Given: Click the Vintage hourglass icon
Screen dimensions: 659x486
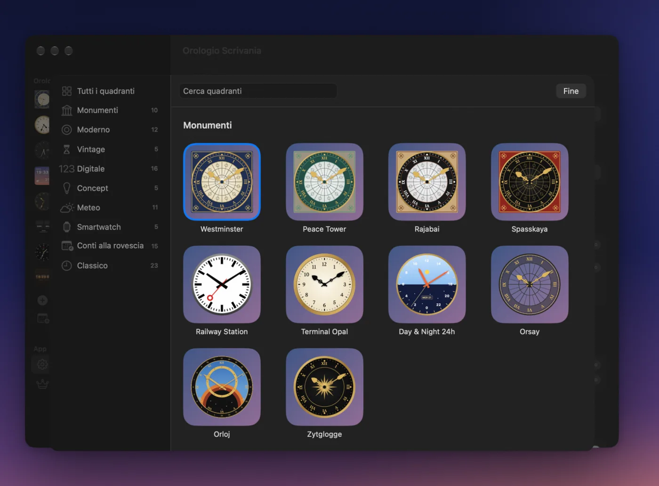Looking at the screenshot, I should 67,149.
